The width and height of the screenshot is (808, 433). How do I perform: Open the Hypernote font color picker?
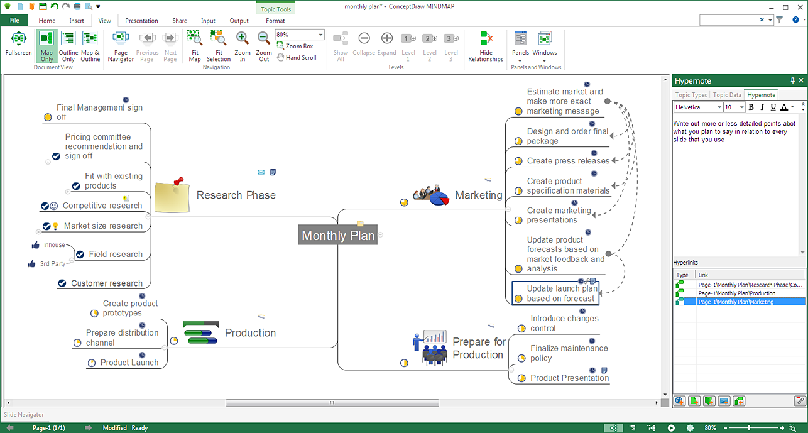[x=793, y=107]
